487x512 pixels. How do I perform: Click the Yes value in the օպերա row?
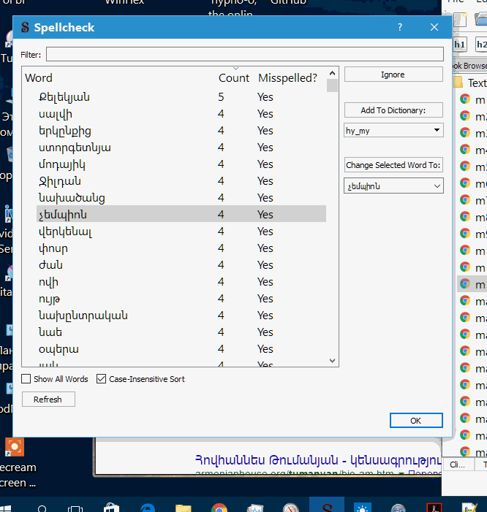(265, 348)
